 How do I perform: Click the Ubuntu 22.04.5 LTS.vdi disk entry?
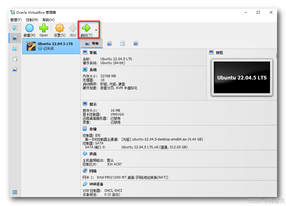154,147
